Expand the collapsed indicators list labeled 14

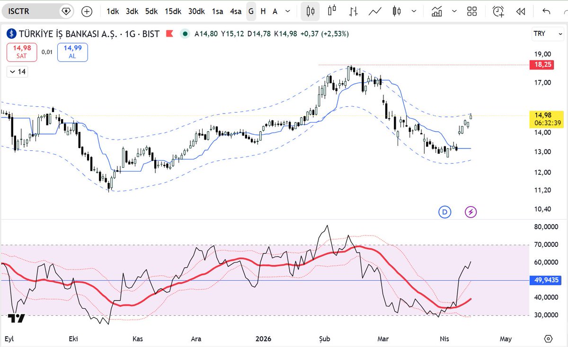click(17, 72)
